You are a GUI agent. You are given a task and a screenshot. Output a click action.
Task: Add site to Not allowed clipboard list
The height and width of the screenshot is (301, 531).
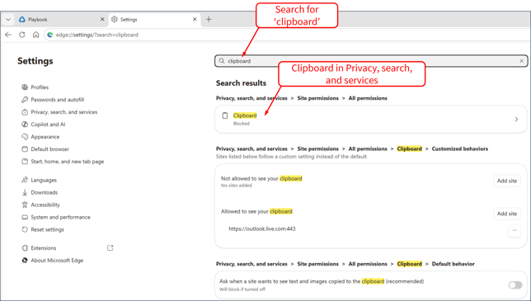507,181
